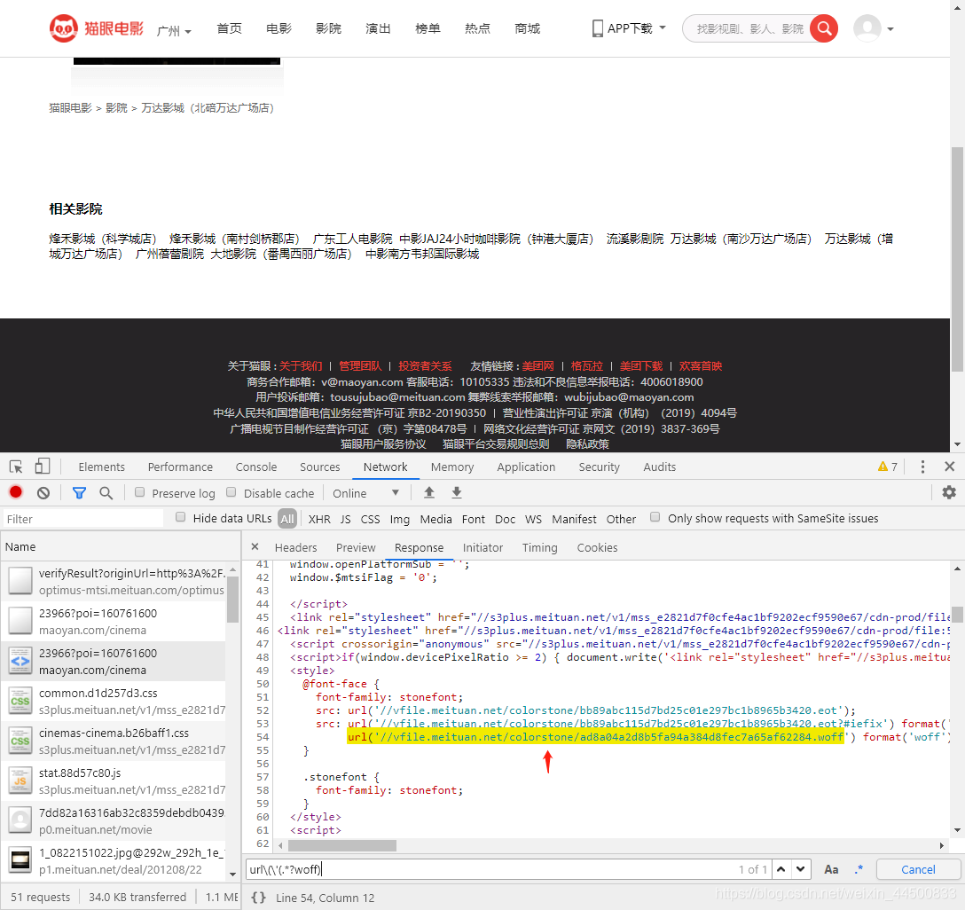Click pretty print curly braces icon
This screenshot has height=910, width=965.
coord(259,898)
